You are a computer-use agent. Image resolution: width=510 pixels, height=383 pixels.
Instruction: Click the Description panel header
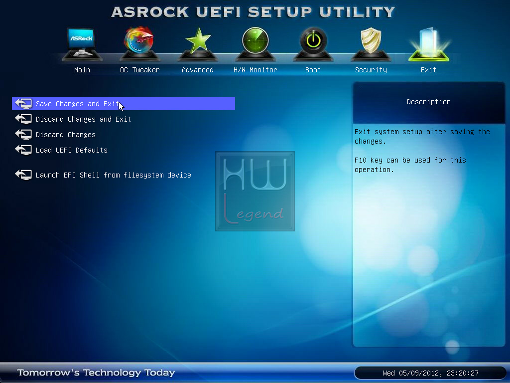click(429, 102)
